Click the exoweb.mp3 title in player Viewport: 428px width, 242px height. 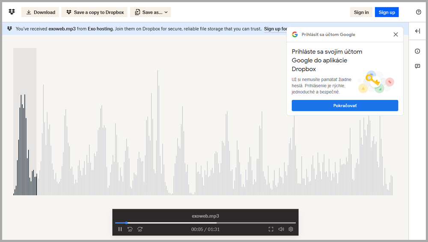pos(205,216)
